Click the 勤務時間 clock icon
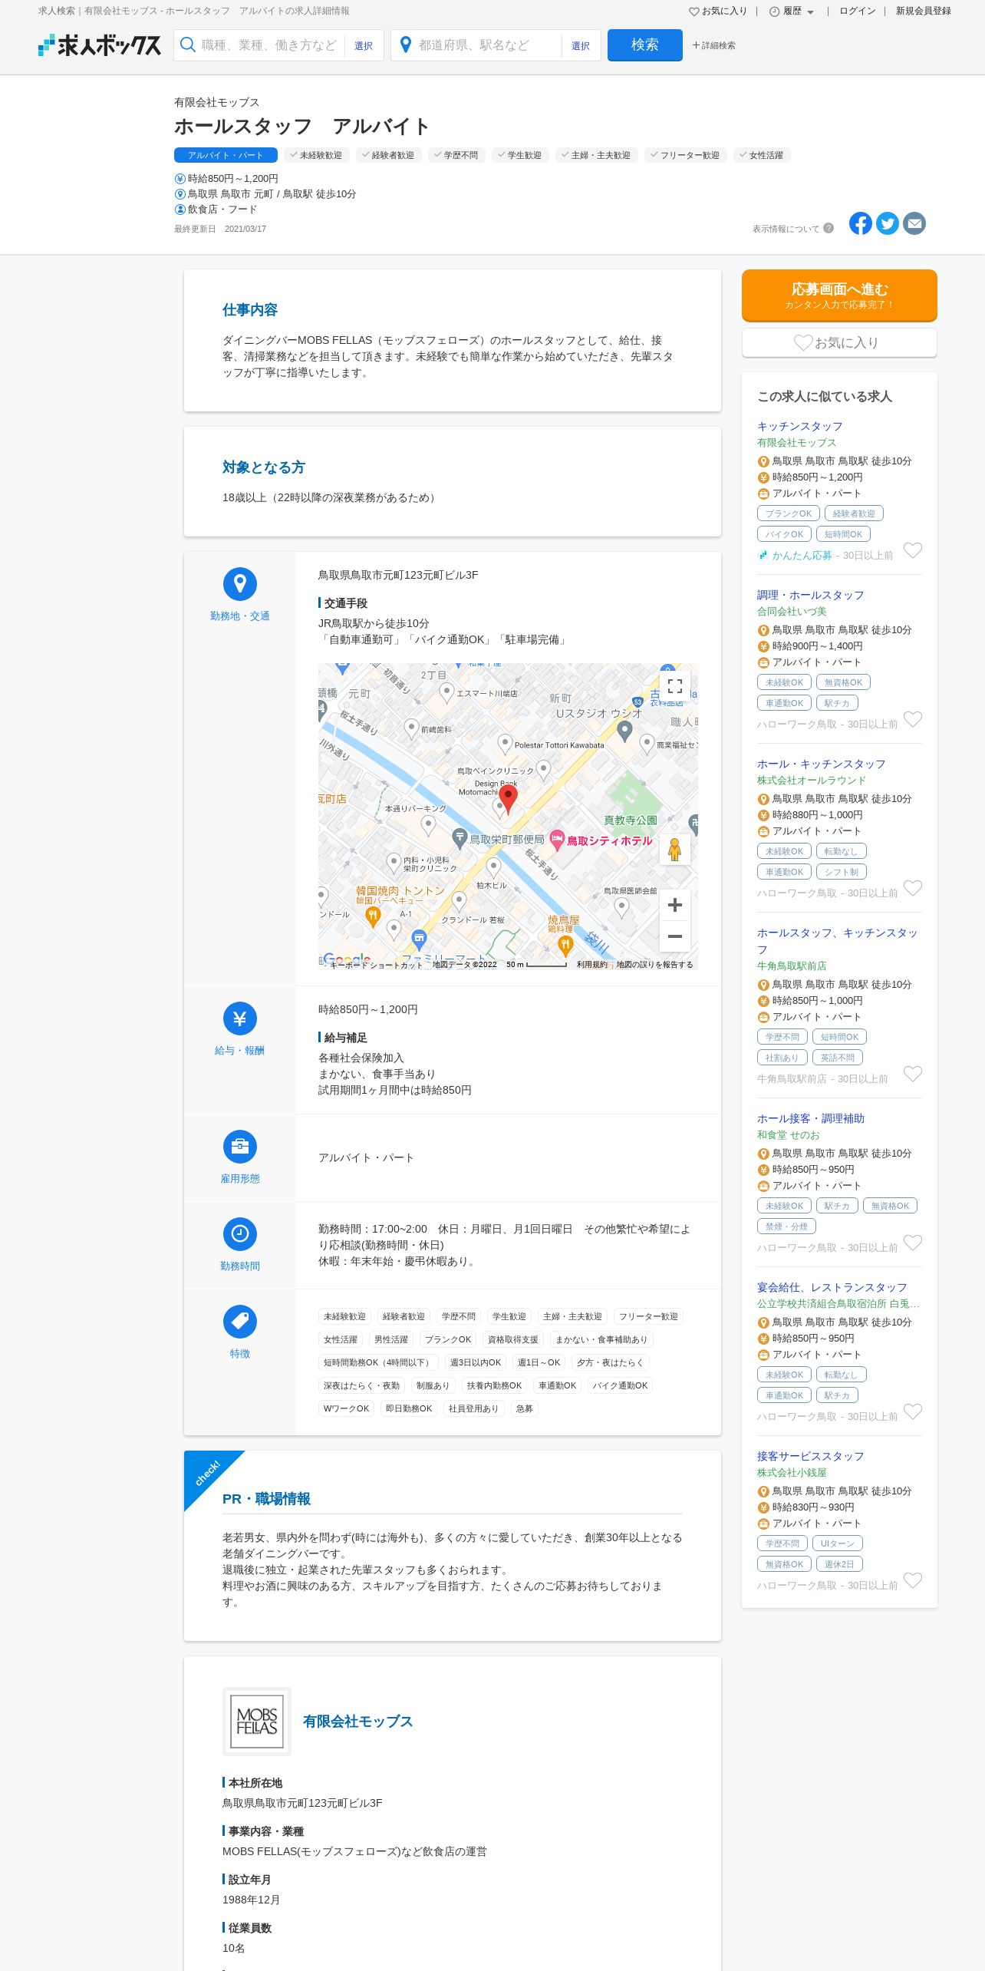The image size is (985, 1971). pyautogui.click(x=240, y=1234)
